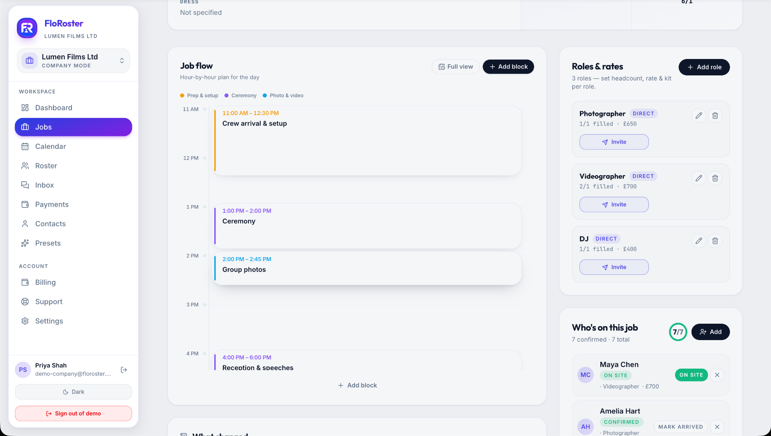Click the logout icon beside Priya Shah
The height and width of the screenshot is (436, 771).
[x=124, y=370]
